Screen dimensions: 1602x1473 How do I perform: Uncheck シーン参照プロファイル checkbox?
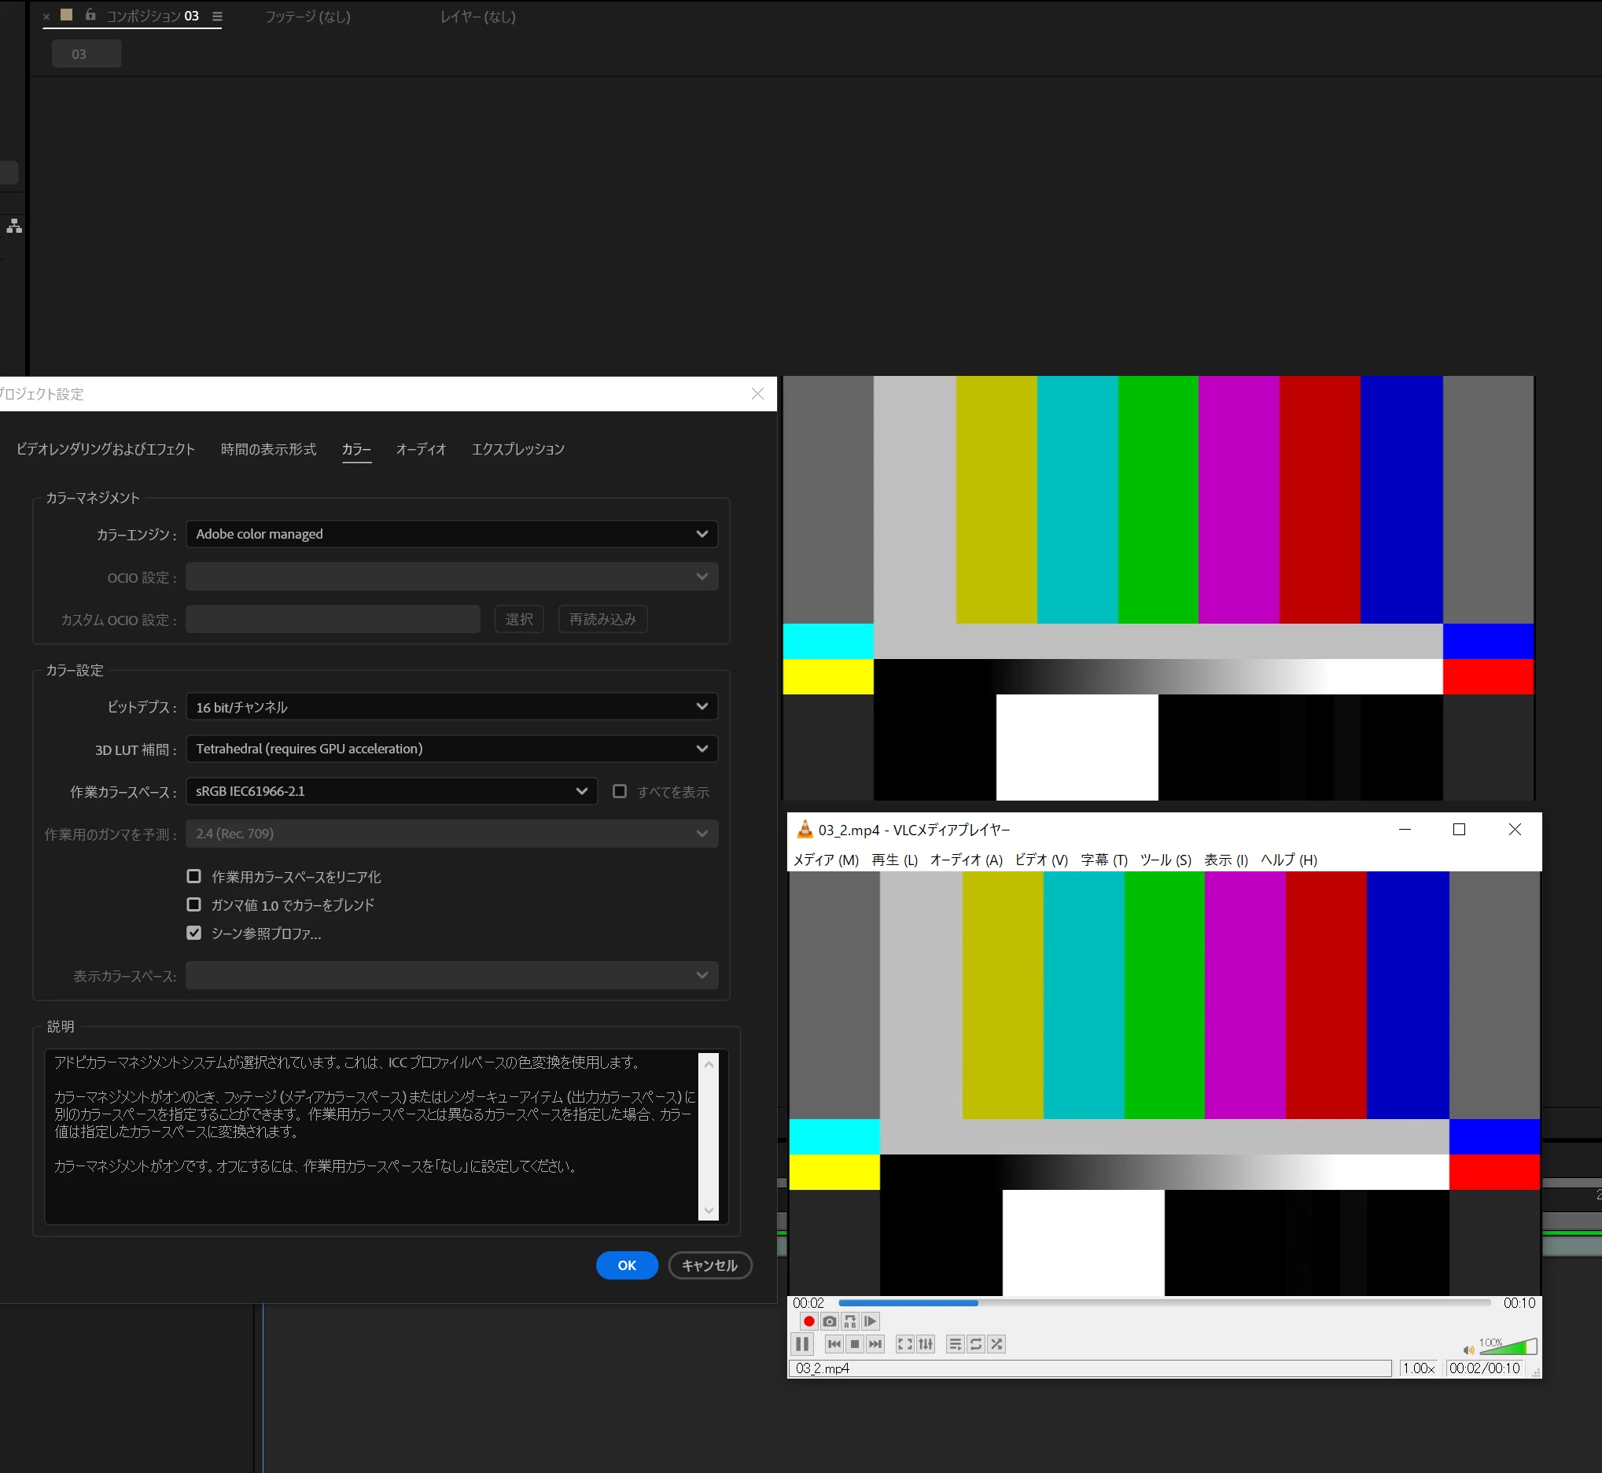[193, 934]
